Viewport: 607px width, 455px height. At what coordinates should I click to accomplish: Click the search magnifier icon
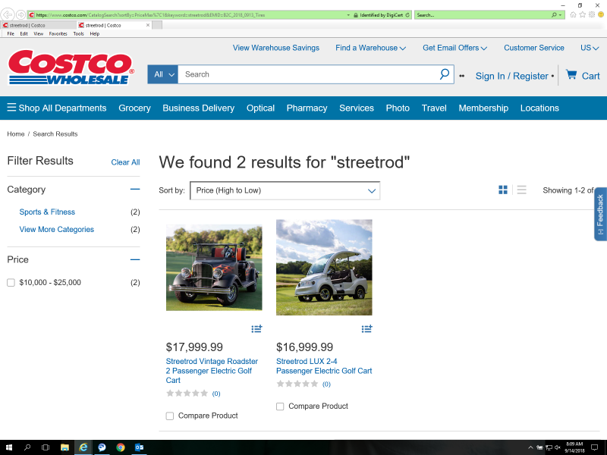pyautogui.click(x=445, y=74)
